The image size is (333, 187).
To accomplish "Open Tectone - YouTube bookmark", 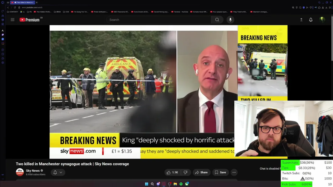I will click(x=180, y=12).
